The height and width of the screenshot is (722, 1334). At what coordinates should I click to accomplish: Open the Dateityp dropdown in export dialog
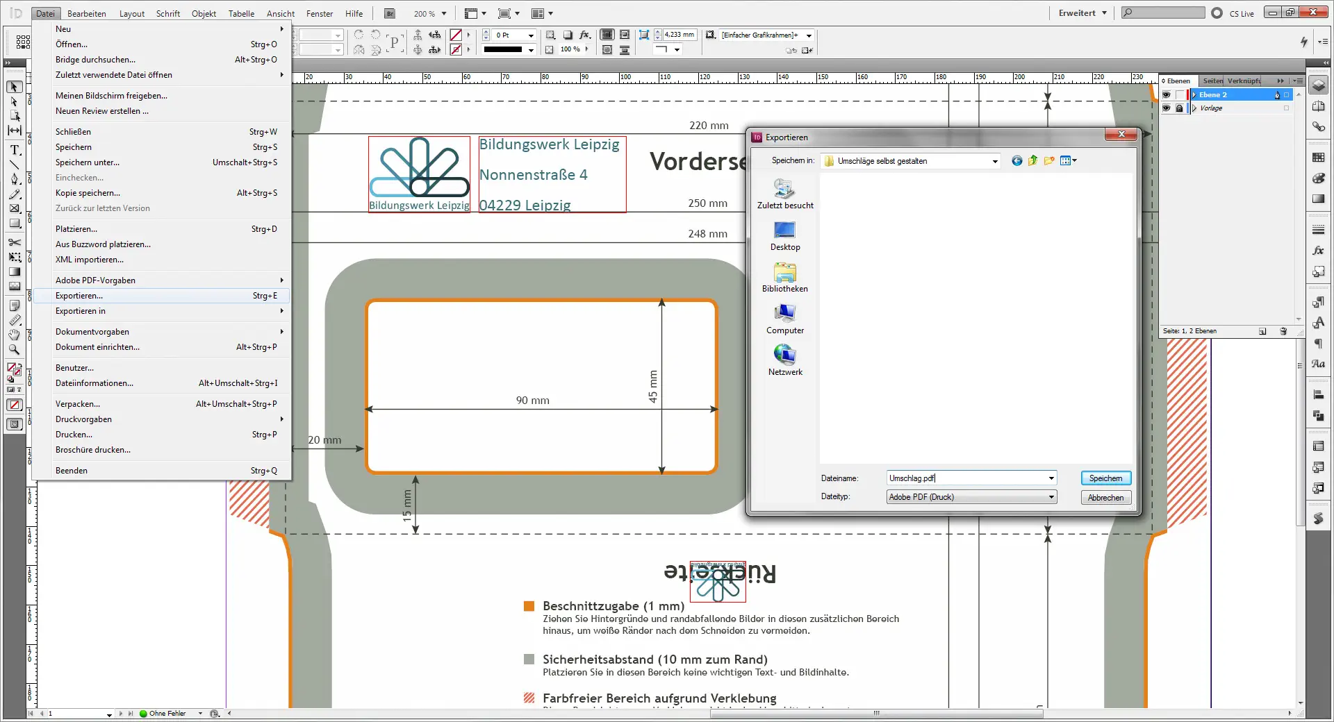[x=1051, y=497]
